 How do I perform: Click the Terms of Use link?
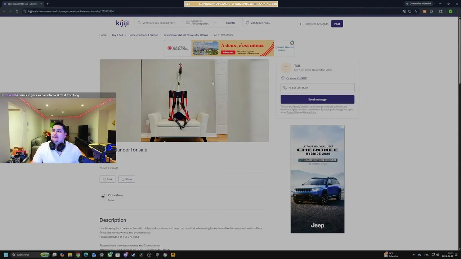pos(292,113)
